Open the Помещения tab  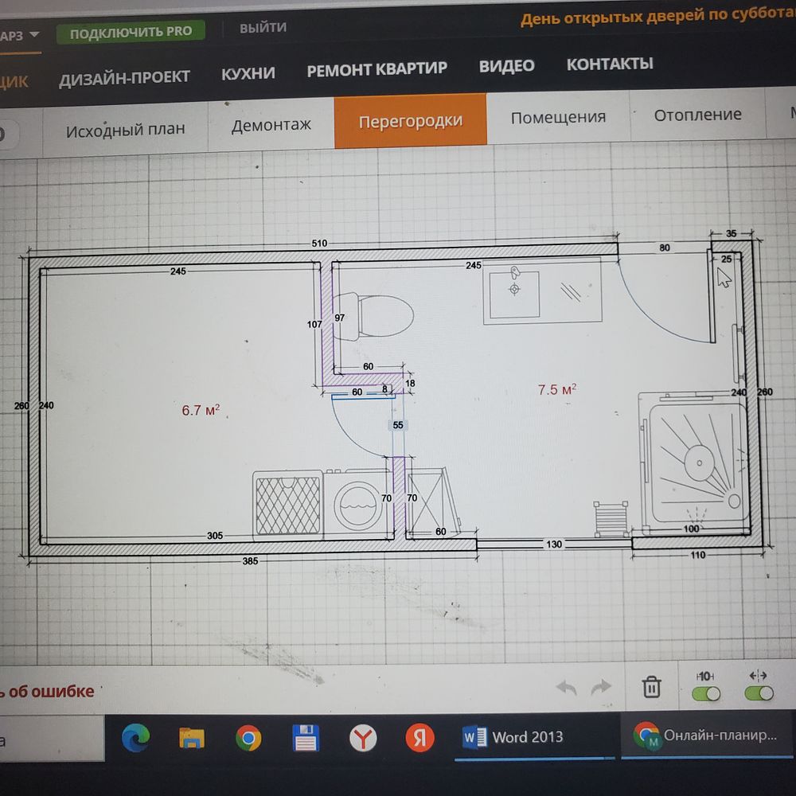[558, 118]
